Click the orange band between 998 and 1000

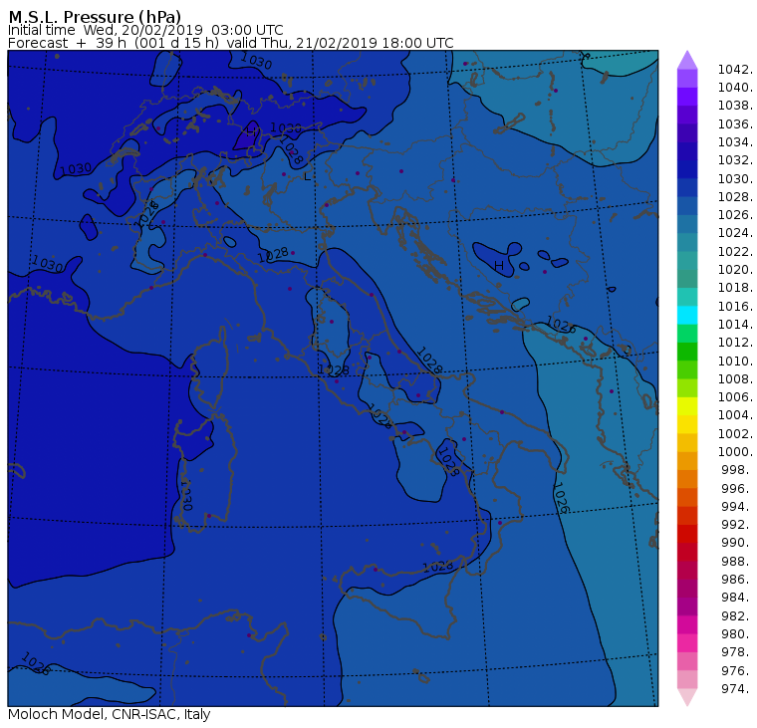coord(687,460)
